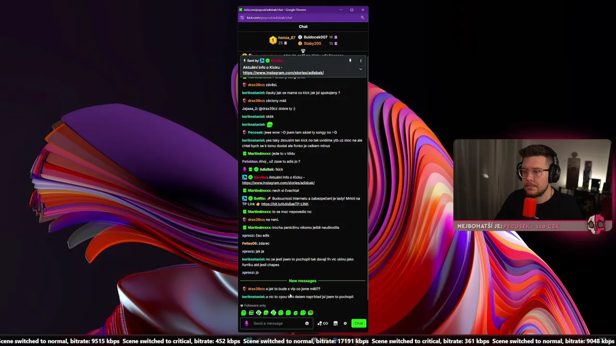Open chat settings gear icon

click(345, 323)
